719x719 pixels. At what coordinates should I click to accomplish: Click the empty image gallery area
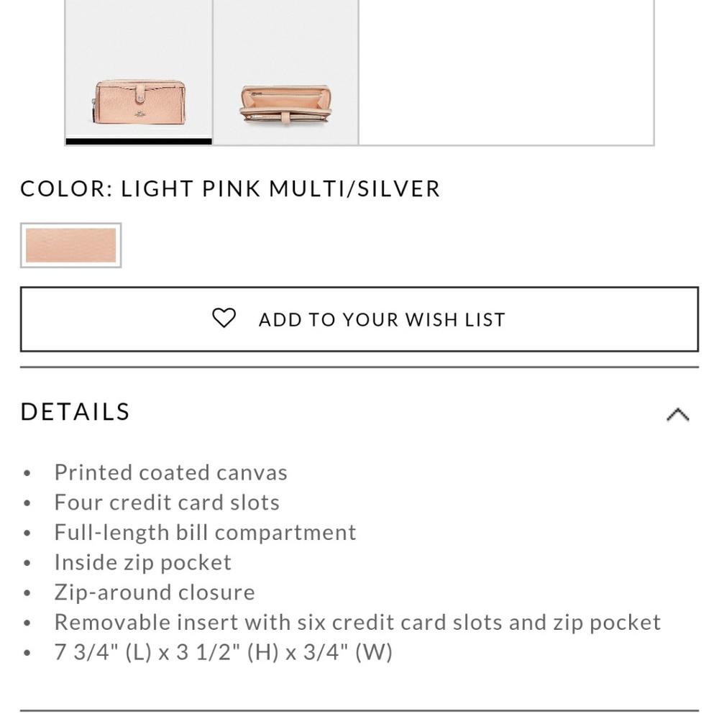tap(507, 72)
